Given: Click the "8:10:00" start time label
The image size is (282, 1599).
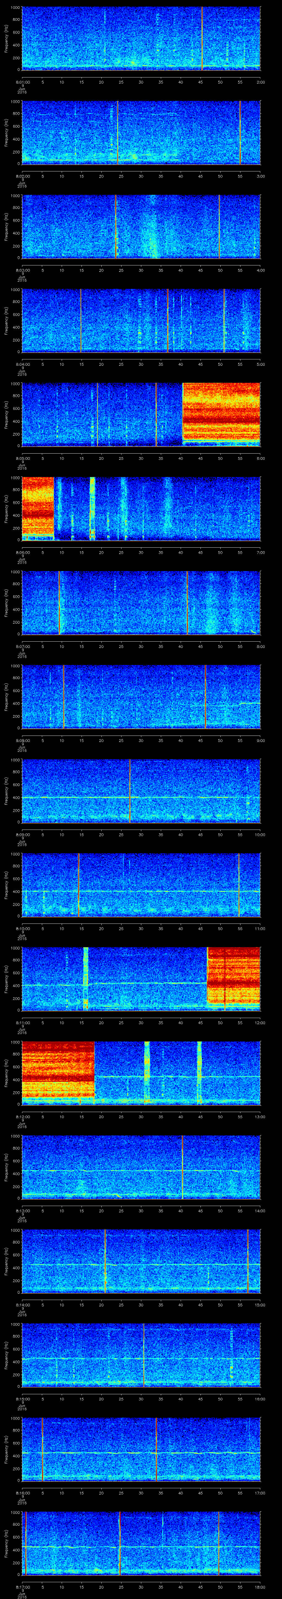Looking at the screenshot, I should click(22, 928).
